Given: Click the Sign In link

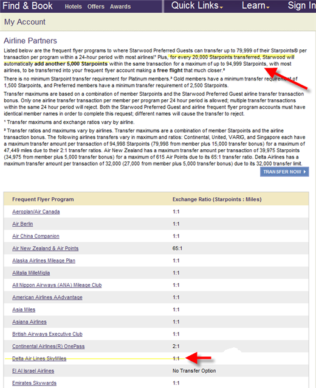Looking at the screenshot, I should click(301, 5).
